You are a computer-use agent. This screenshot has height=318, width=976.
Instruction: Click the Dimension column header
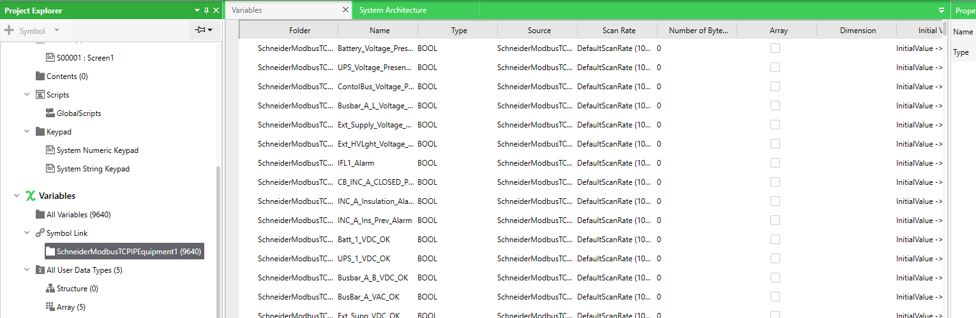[x=858, y=30]
